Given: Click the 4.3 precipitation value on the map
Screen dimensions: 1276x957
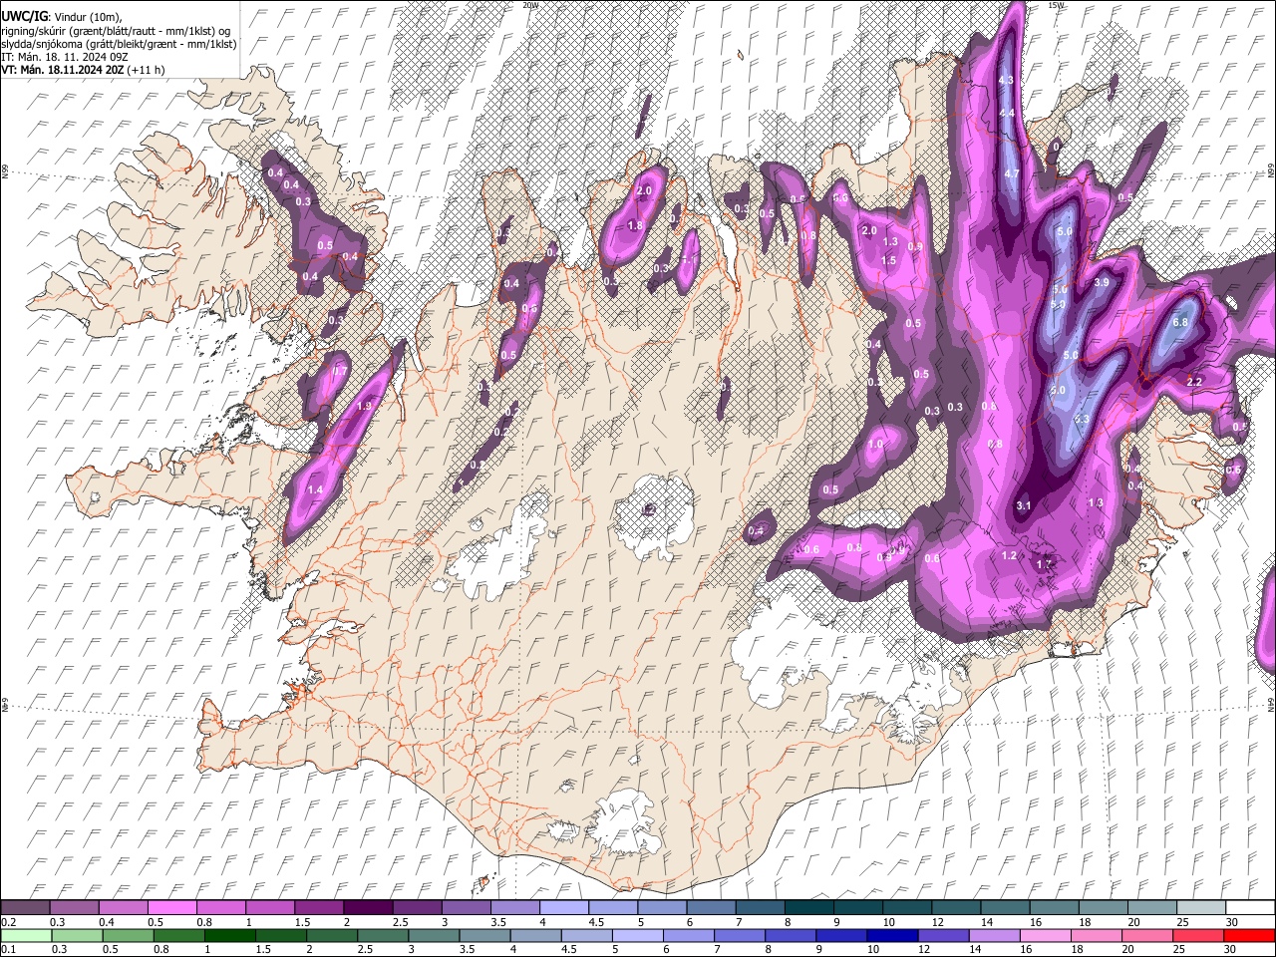Looking at the screenshot, I should coord(1006,81).
